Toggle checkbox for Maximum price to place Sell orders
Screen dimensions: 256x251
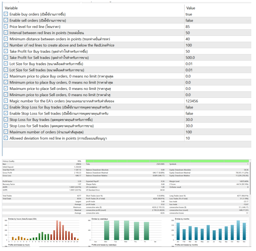tap(6, 88)
